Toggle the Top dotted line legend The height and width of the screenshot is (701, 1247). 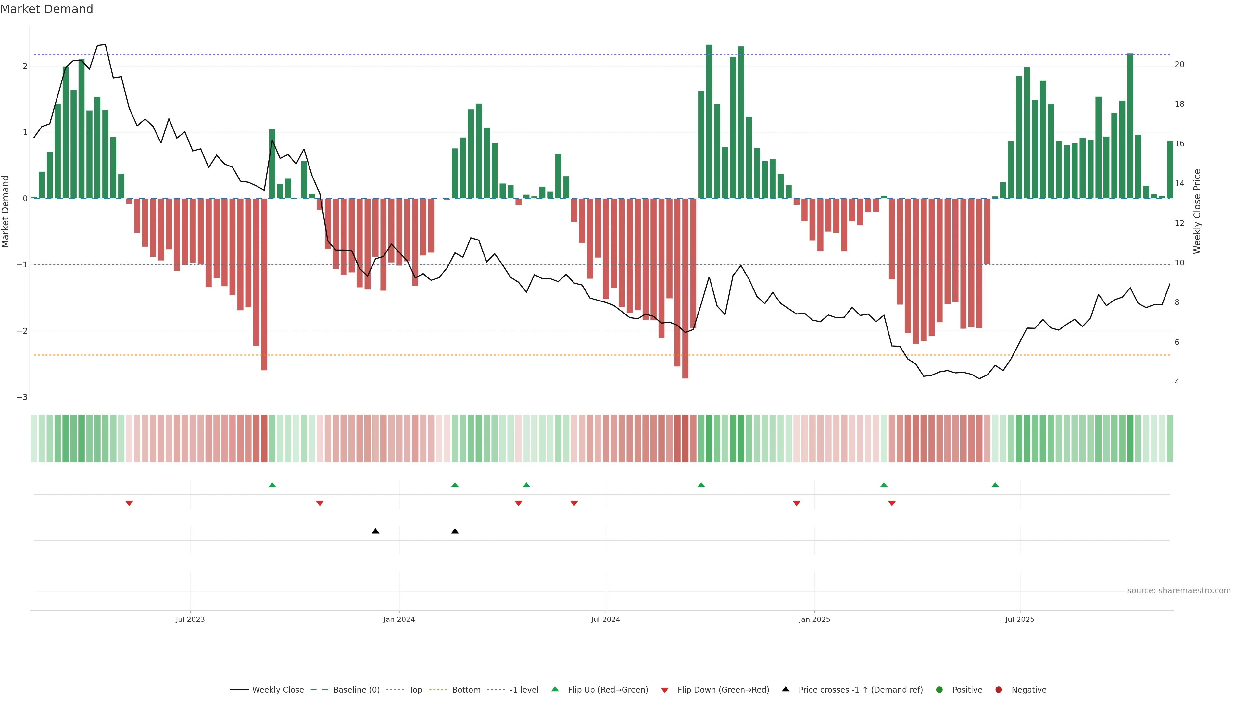click(x=415, y=689)
